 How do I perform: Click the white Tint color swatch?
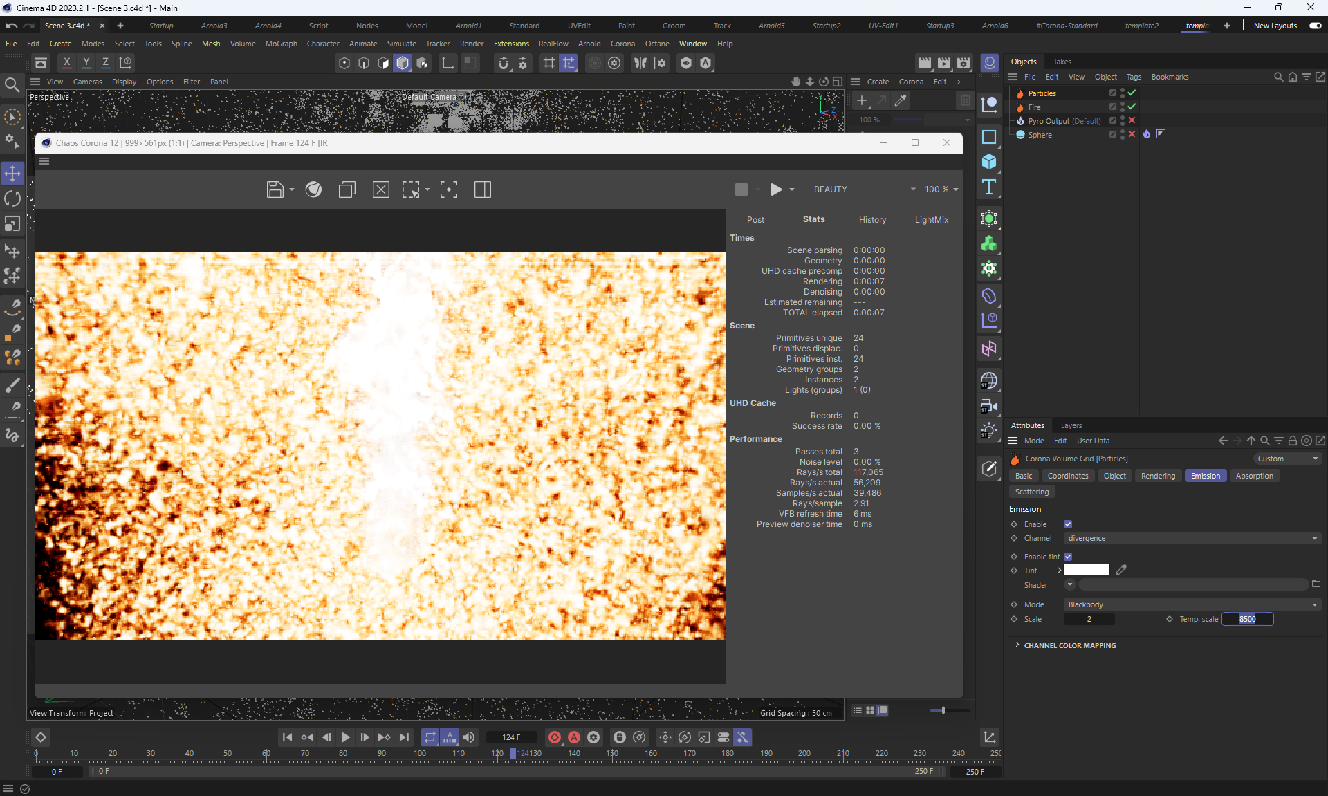pos(1086,570)
